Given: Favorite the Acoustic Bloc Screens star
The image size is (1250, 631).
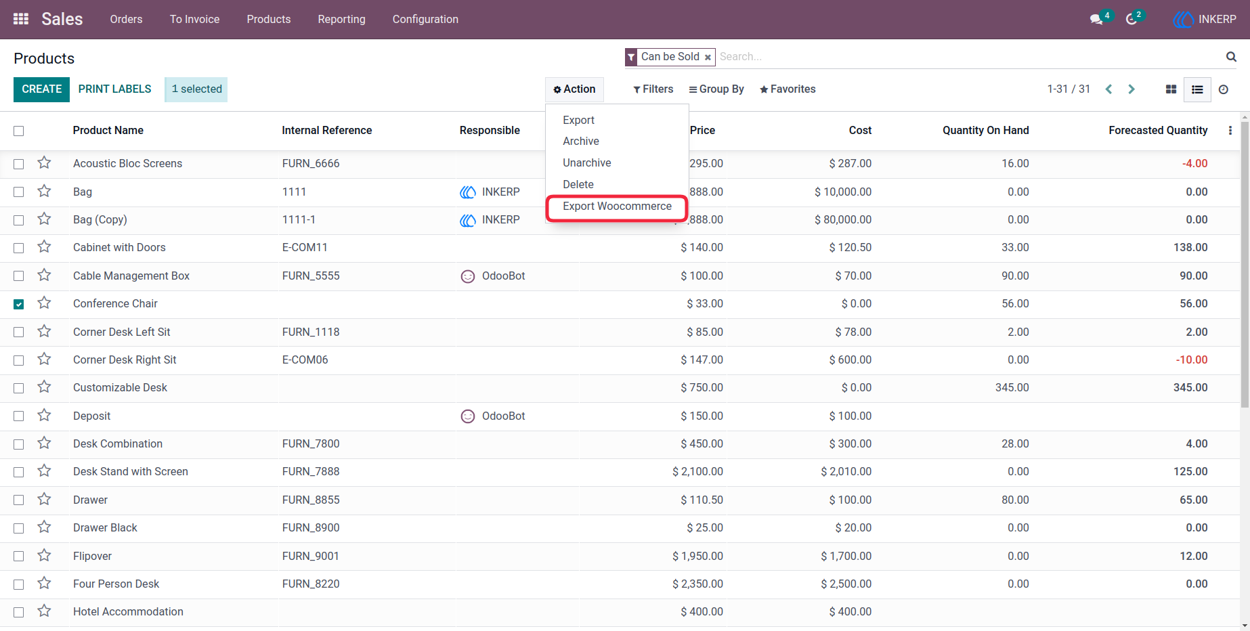Looking at the screenshot, I should pyautogui.click(x=44, y=162).
